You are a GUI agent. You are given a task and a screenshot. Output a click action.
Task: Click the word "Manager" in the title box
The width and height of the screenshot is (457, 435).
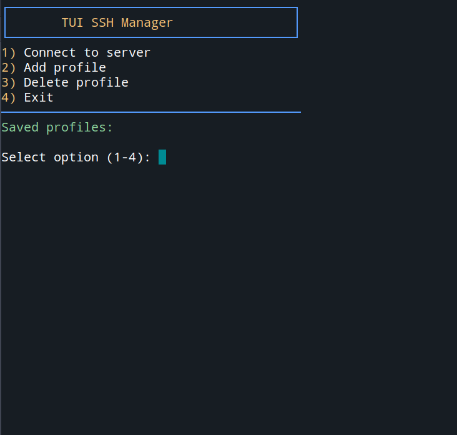click(147, 23)
